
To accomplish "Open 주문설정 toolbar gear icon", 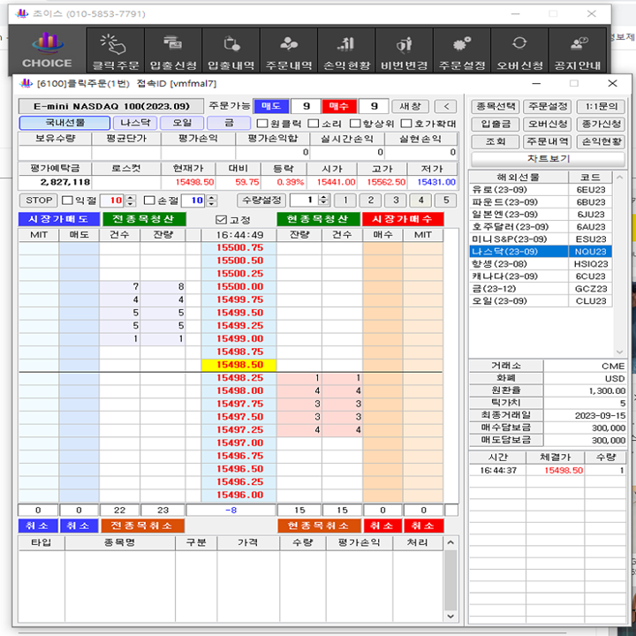I will (462, 51).
